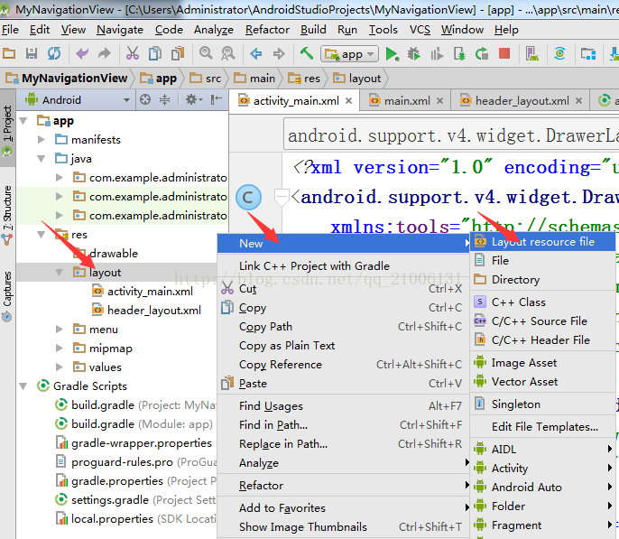Open the app run configuration dropdown
Image resolution: width=619 pixels, height=539 pixels.
(349, 53)
